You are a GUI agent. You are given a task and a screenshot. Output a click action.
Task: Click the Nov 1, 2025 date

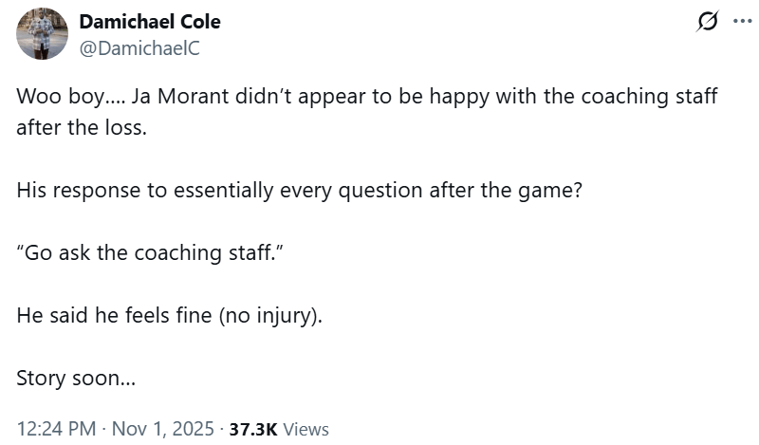point(163,429)
